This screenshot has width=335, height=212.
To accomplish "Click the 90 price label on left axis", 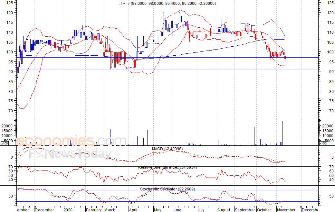I will pos(11,72).
